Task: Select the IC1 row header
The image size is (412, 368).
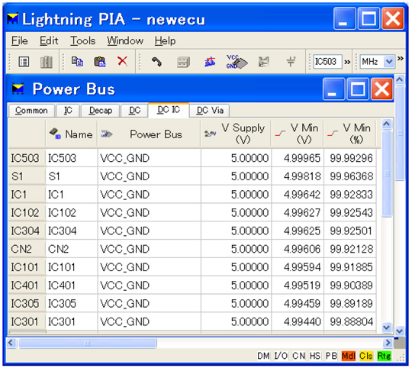Action: coord(27,195)
